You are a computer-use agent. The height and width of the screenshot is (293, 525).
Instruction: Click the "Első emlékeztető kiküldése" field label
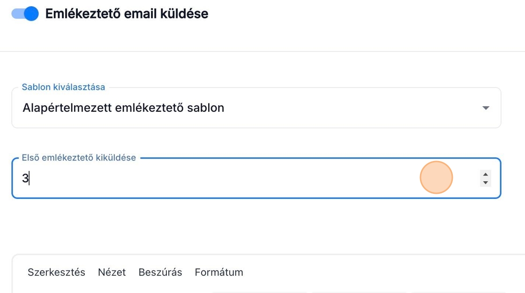[79, 158]
